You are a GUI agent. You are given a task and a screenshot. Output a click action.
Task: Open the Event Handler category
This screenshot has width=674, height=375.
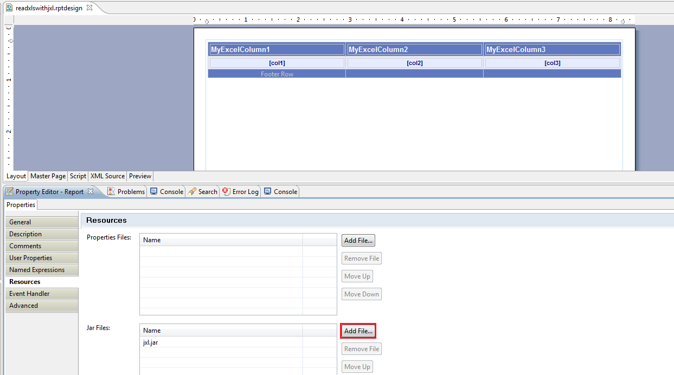click(42, 294)
